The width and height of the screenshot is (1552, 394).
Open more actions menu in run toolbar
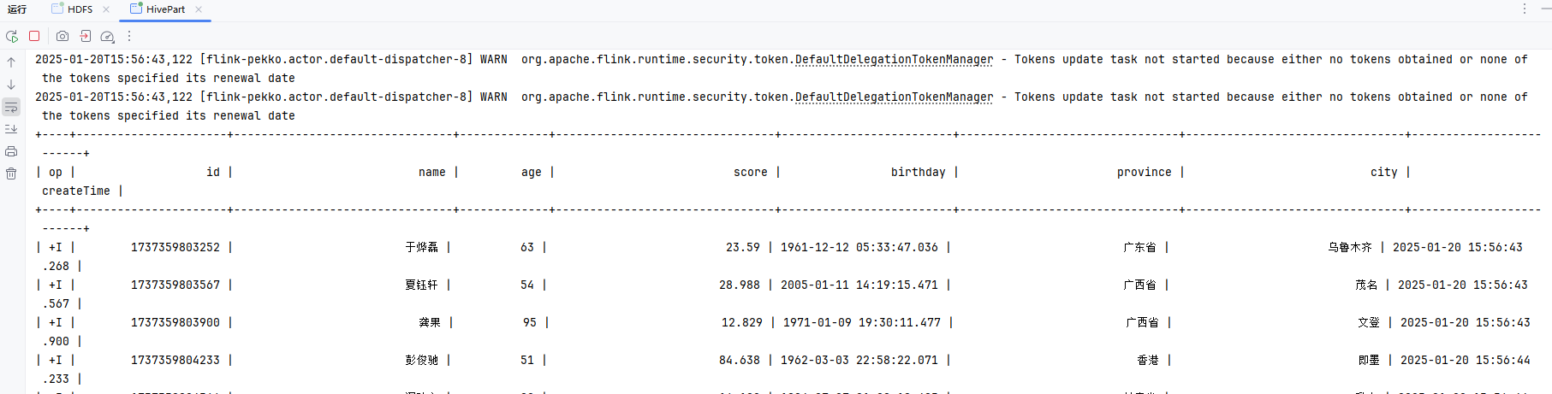point(129,36)
